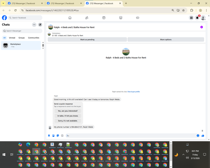Screen dimensions: 210x168
Task: Open the Chrome three-dot menu
Action: point(206,10)
